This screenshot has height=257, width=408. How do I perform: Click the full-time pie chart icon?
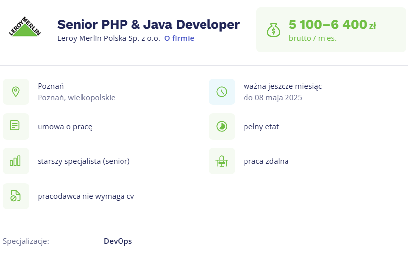[x=222, y=126]
